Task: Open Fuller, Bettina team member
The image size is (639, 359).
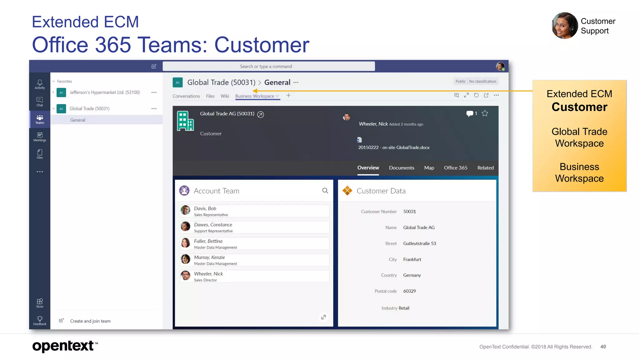Action: point(254,244)
